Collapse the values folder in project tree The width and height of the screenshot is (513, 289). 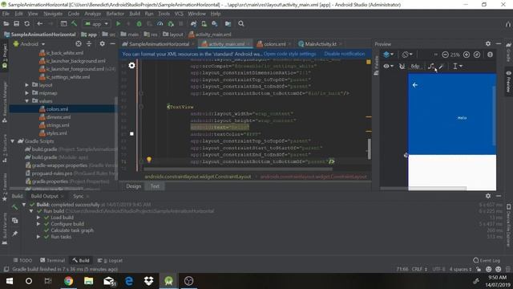click(27, 101)
